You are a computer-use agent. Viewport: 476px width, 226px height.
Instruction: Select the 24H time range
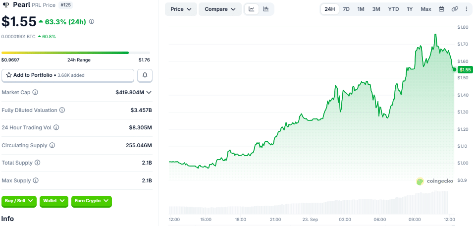(x=330, y=9)
